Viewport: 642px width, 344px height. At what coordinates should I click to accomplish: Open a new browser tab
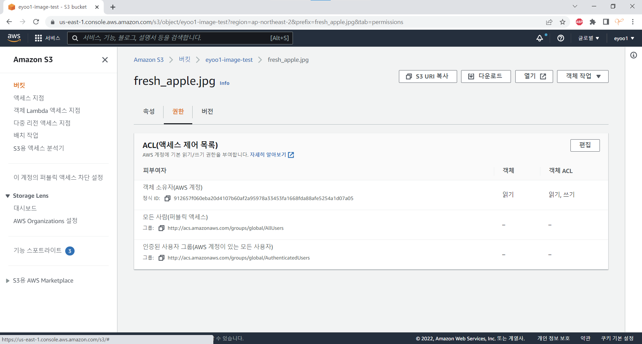(113, 7)
